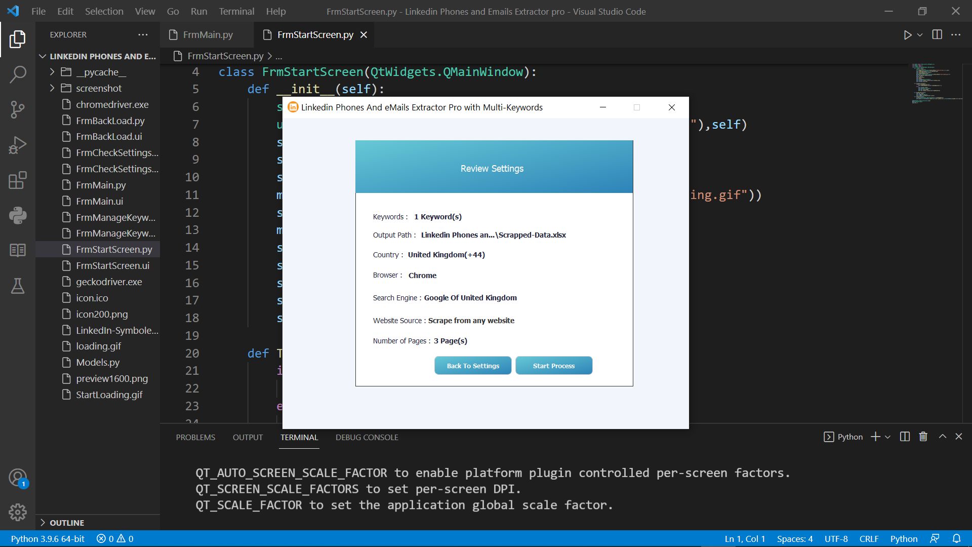Click Spaces: 4 indentation setting

[x=795, y=539]
